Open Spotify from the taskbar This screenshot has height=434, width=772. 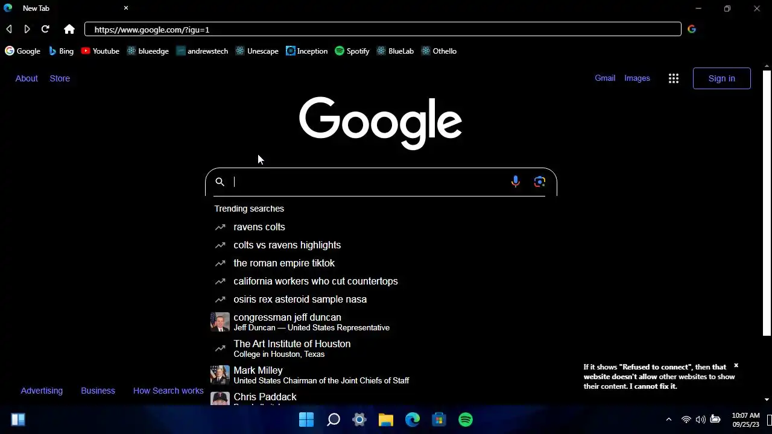coord(466,420)
